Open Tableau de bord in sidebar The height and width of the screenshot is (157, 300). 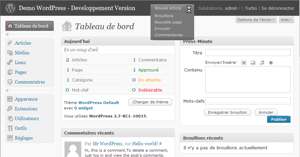[x=30, y=26]
